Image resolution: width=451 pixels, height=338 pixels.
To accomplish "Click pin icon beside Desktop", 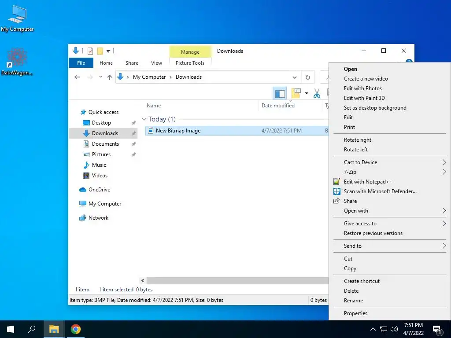I will coord(134,123).
